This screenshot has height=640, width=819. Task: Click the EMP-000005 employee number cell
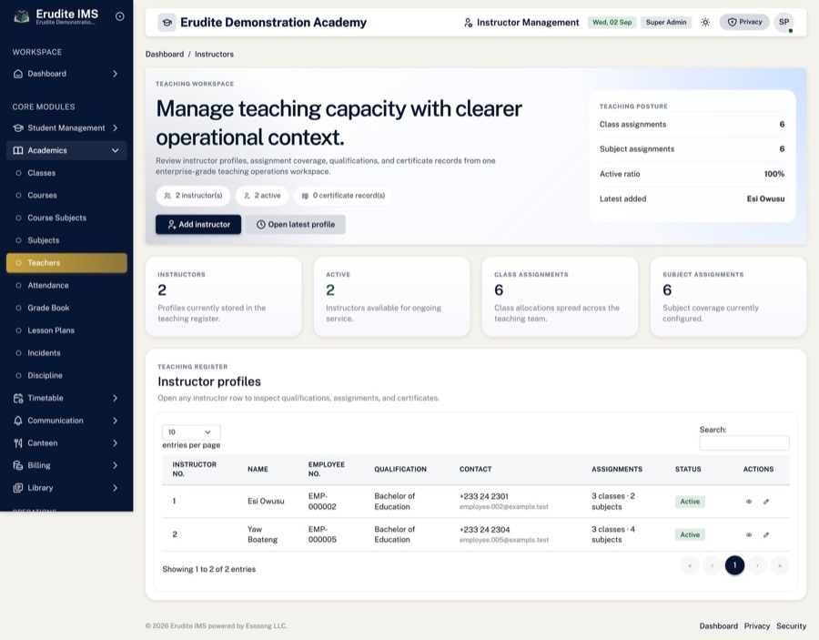322,534
